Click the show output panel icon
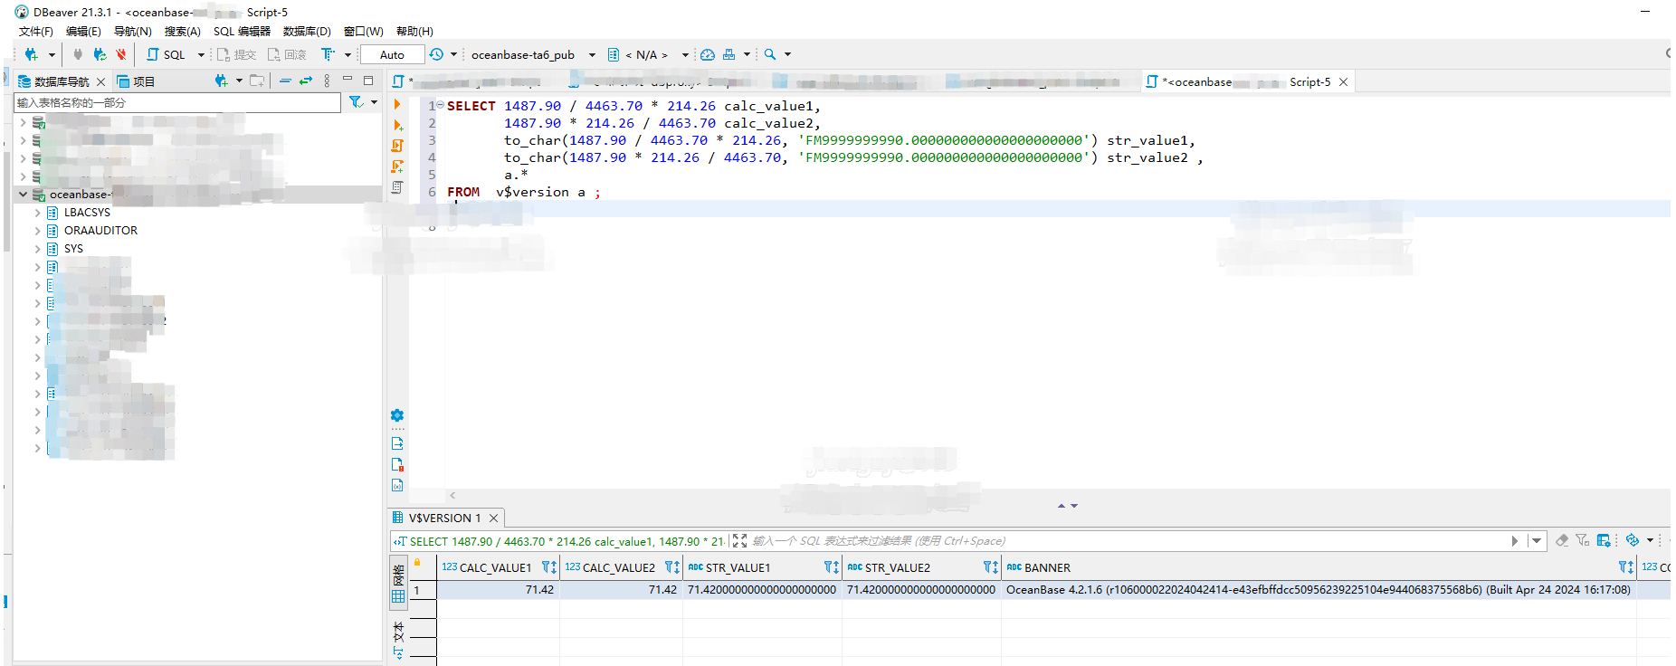This screenshot has width=1676, height=666. [x=397, y=443]
